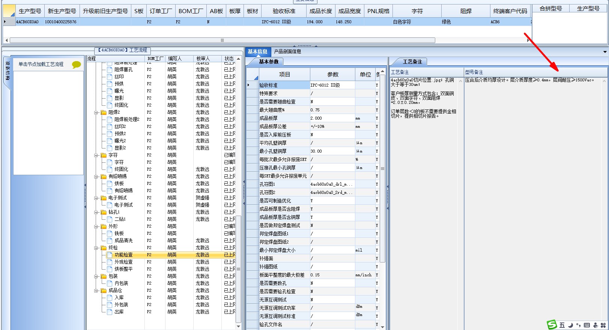Click the 终端客户代码 column header
Screen dimensions: 609x330
pyautogui.click(x=510, y=11)
